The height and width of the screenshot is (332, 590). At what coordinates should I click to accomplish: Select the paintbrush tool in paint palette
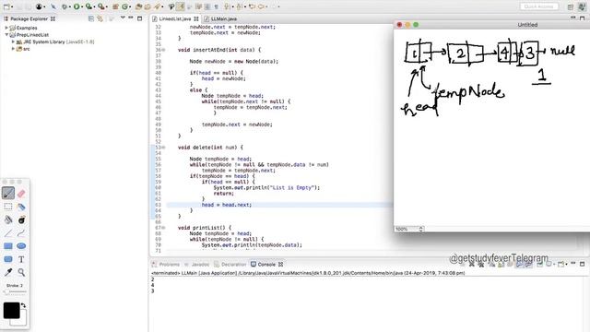click(8, 193)
